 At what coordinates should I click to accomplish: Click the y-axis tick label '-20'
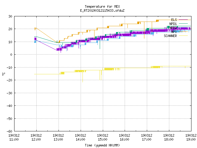(10, 80)
